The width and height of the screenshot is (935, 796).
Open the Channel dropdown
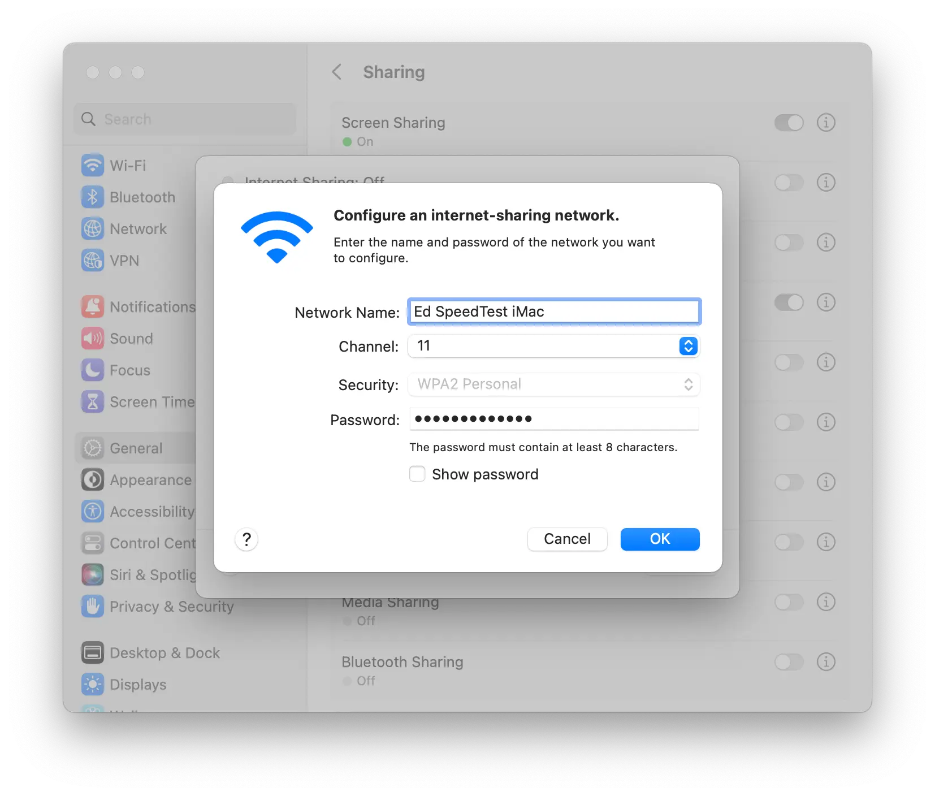click(x=687, y=346)
